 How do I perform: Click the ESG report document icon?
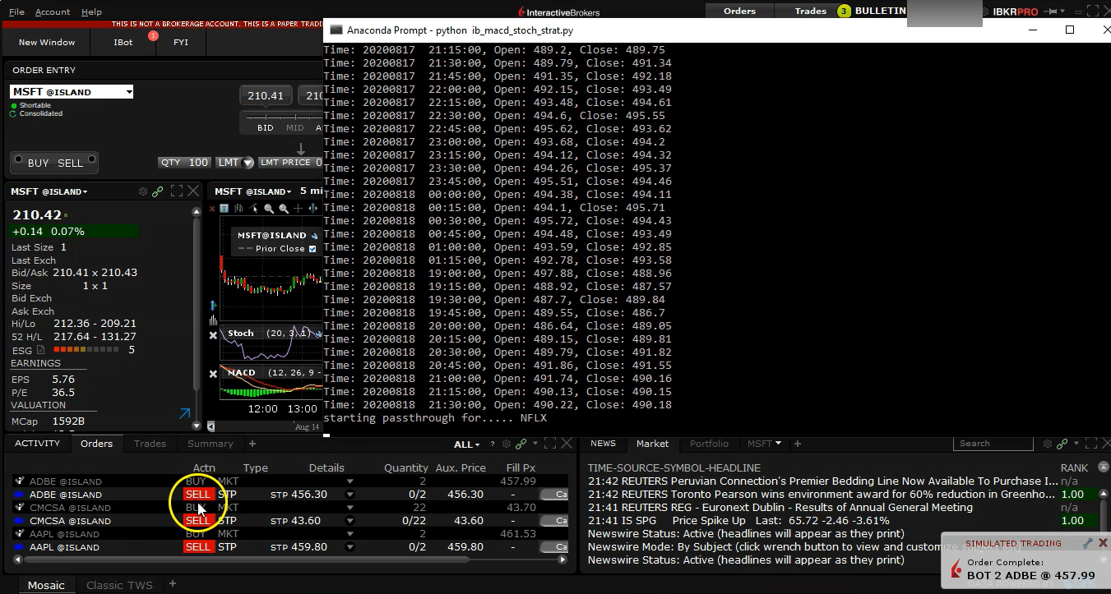click(x=41, y=350)
